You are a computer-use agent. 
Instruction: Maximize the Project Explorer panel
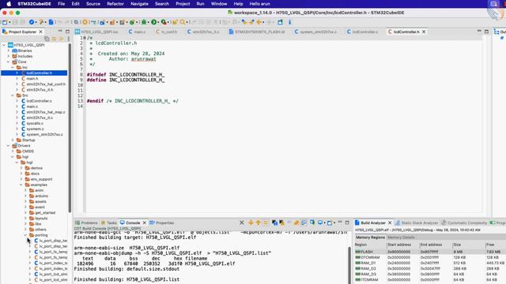click(x=67, y=32)
